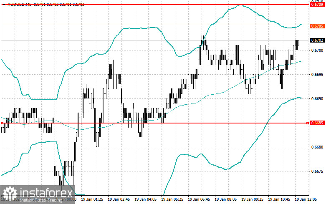Click the 19 Jan 02:45 time label
Image resolution: width=326 pixels, height=204 pixels.
tap(119, 199)
